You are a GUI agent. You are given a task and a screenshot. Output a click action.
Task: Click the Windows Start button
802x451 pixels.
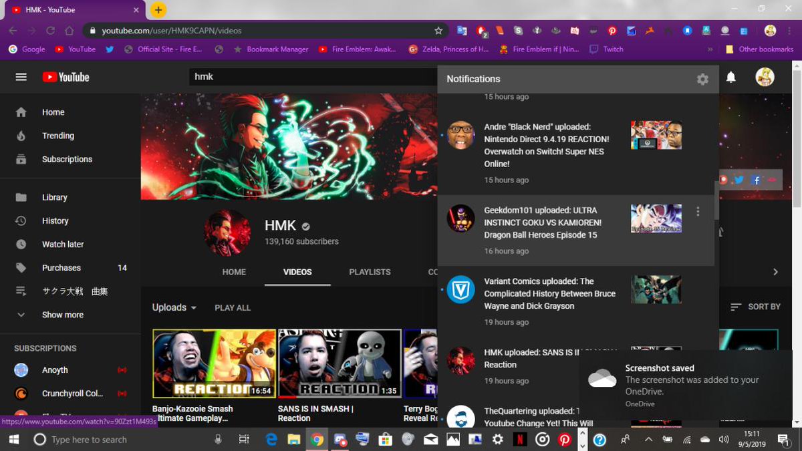click(x=13, y=440)
